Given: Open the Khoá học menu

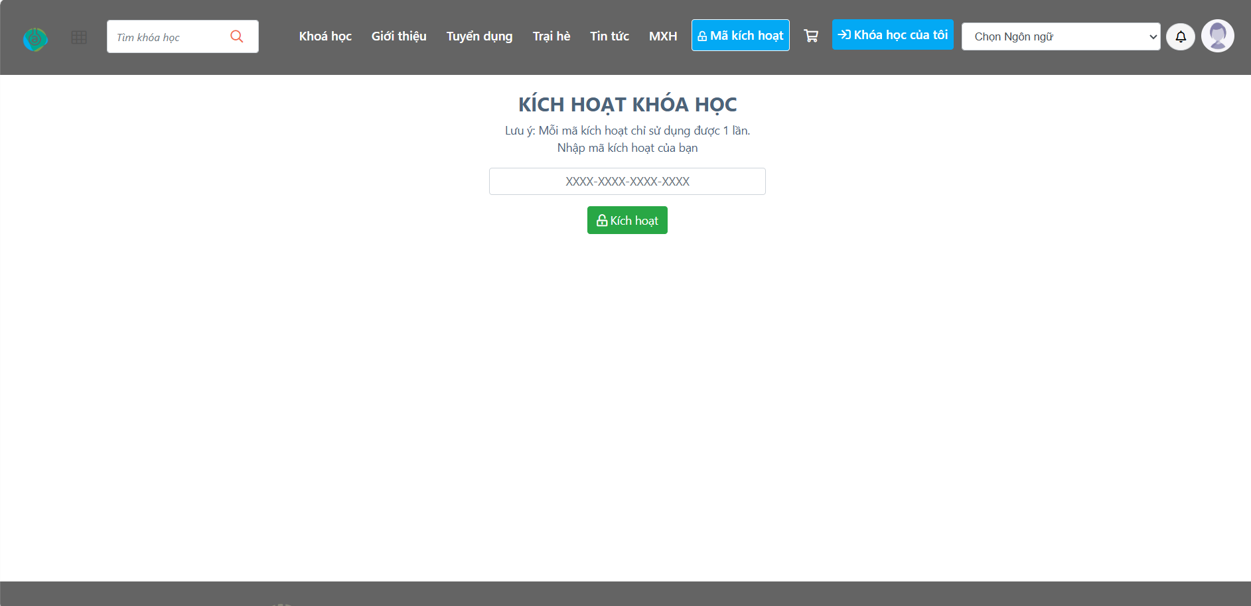Looking at the screenshot, I should 325,36.
